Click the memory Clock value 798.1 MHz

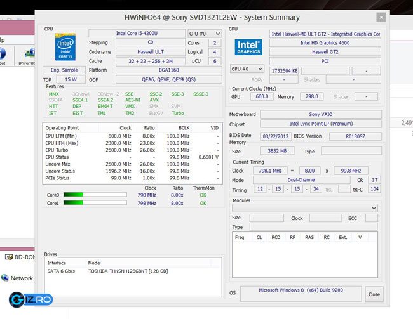270,171
